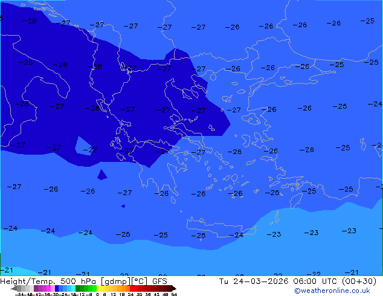The width and height of the screenshot is (383, 296).
Task: Click the '-54' legend scale label
Action: click(19, 294)
